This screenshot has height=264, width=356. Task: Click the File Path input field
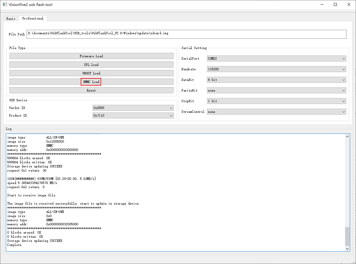tap(186, 34)
